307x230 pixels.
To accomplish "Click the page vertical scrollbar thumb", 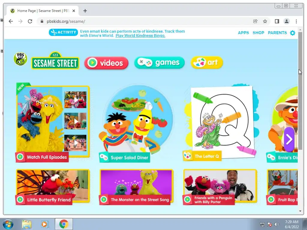I will [300, 91].
